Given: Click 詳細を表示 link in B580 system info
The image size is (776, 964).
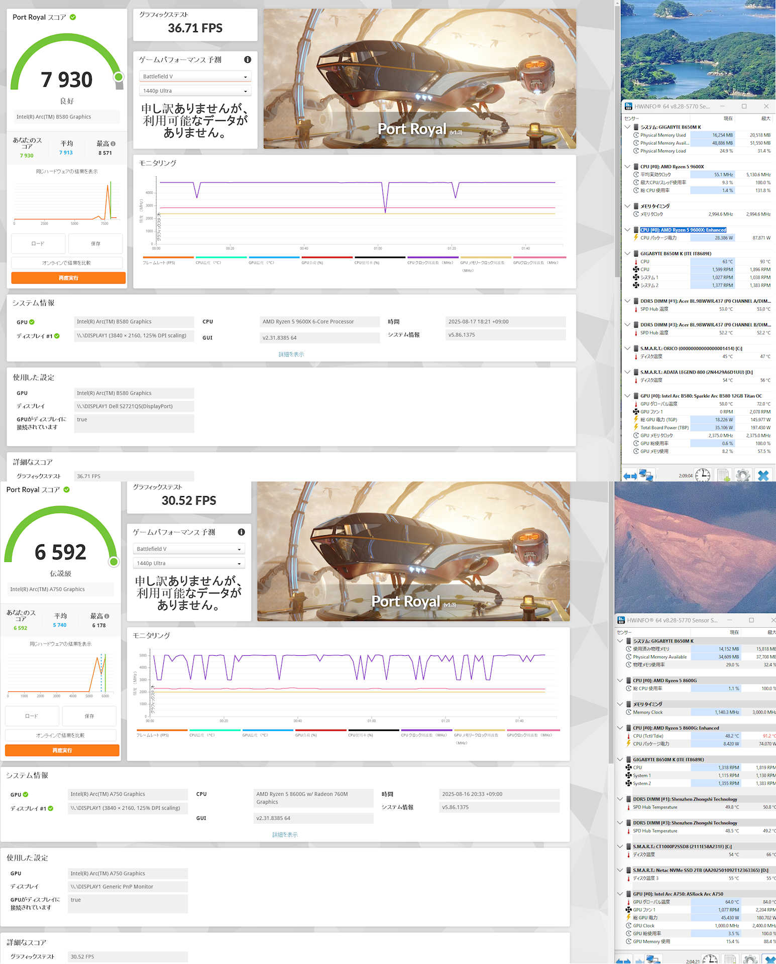Looking at the screenshot, I should coord(291,354).
